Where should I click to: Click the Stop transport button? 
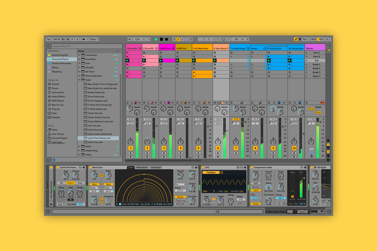pyautogui.click(x=161, y=39)
